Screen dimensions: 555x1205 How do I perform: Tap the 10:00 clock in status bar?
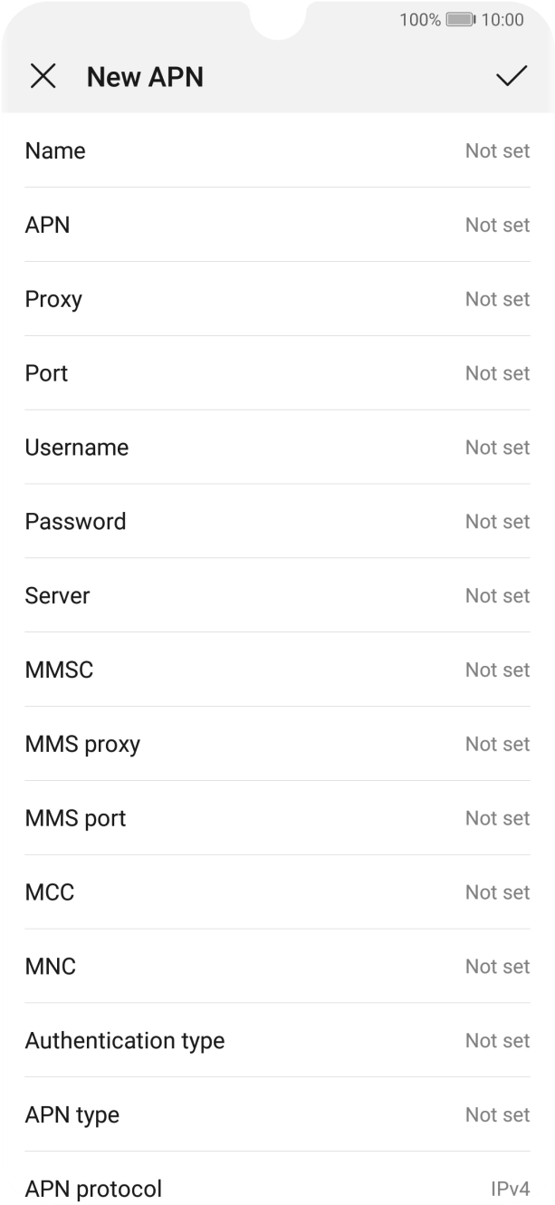click(502, 20)
